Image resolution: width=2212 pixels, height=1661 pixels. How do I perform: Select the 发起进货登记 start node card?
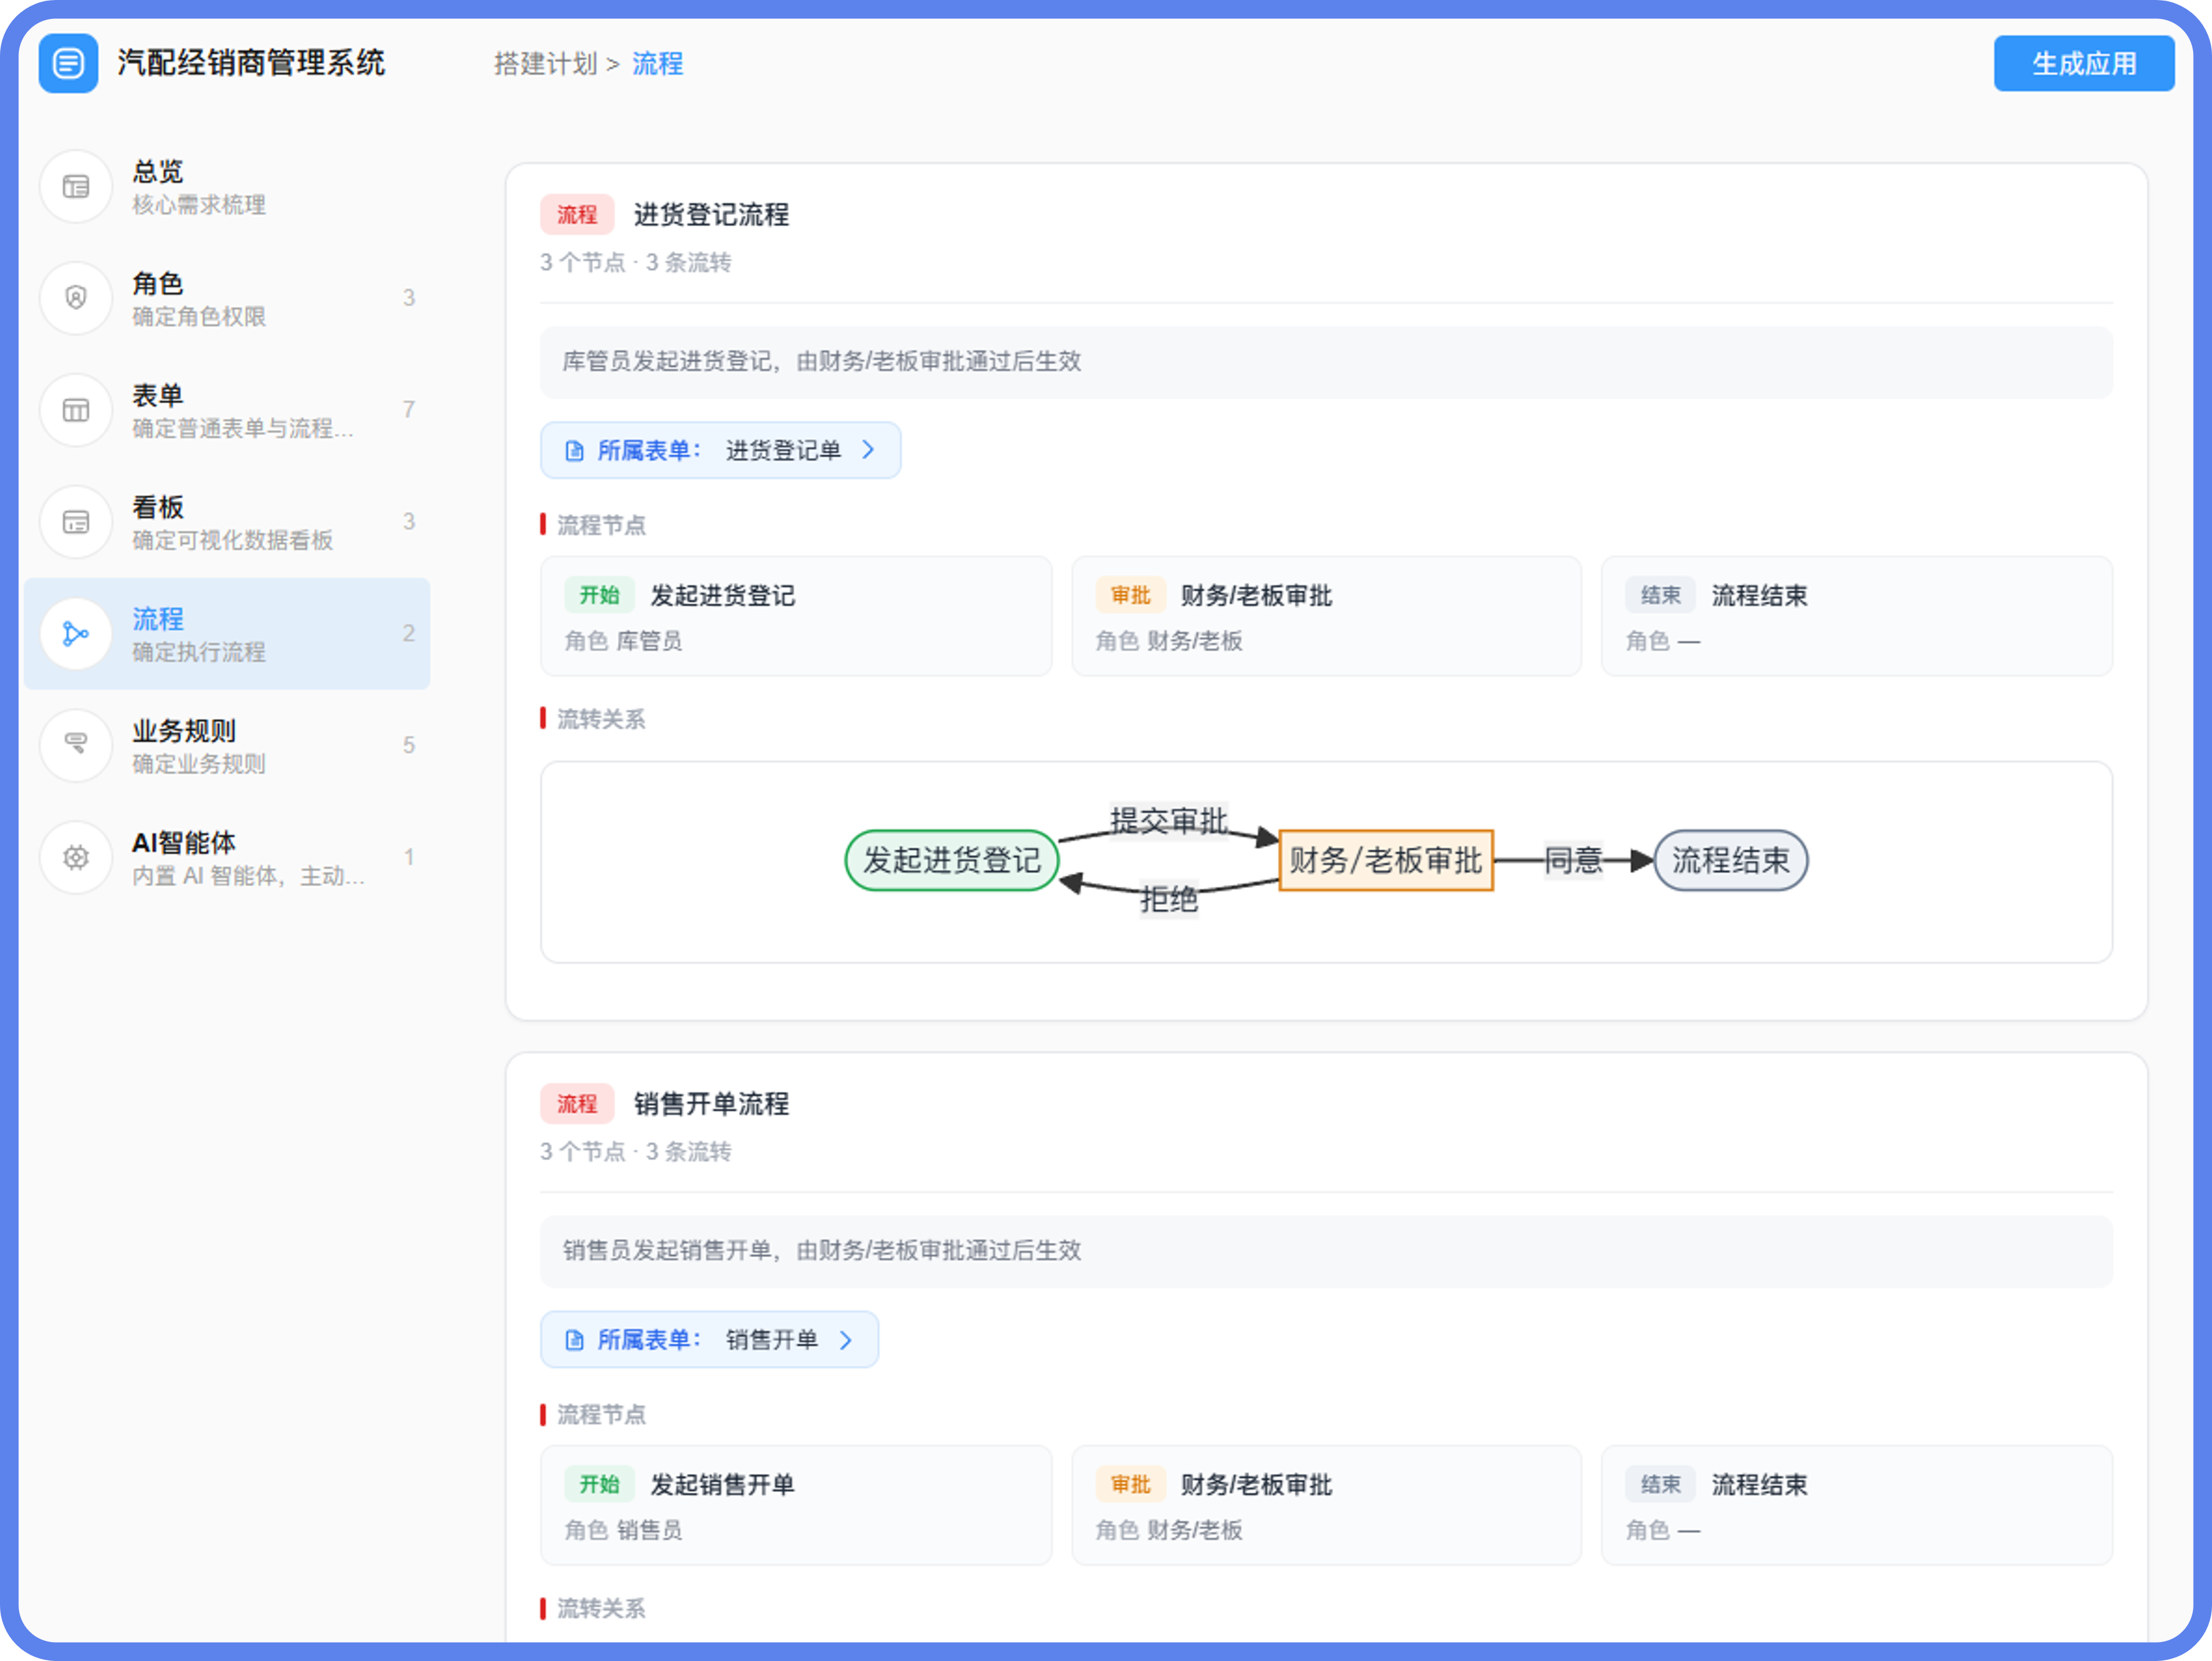(796, 617)
